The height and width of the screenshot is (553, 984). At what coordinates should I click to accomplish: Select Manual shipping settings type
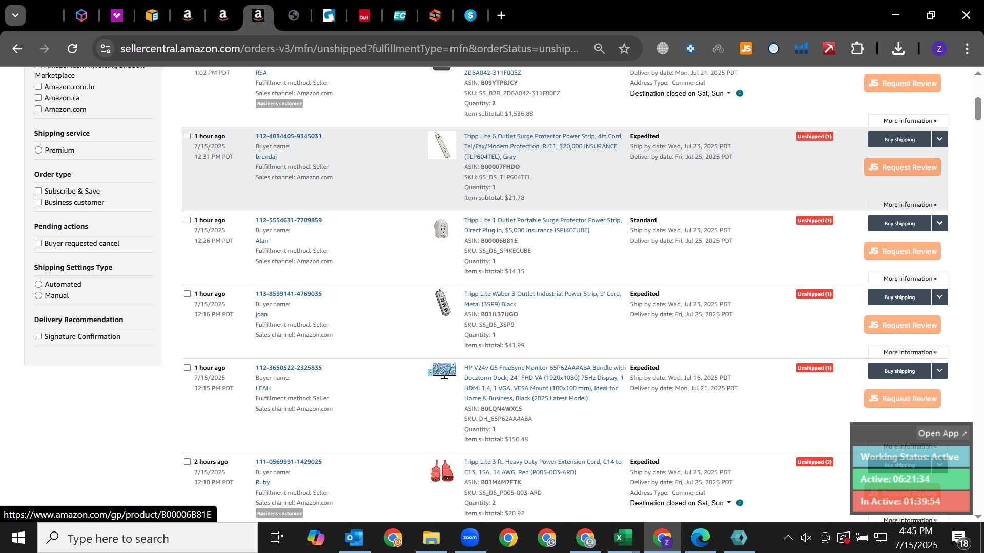[38, 295]
